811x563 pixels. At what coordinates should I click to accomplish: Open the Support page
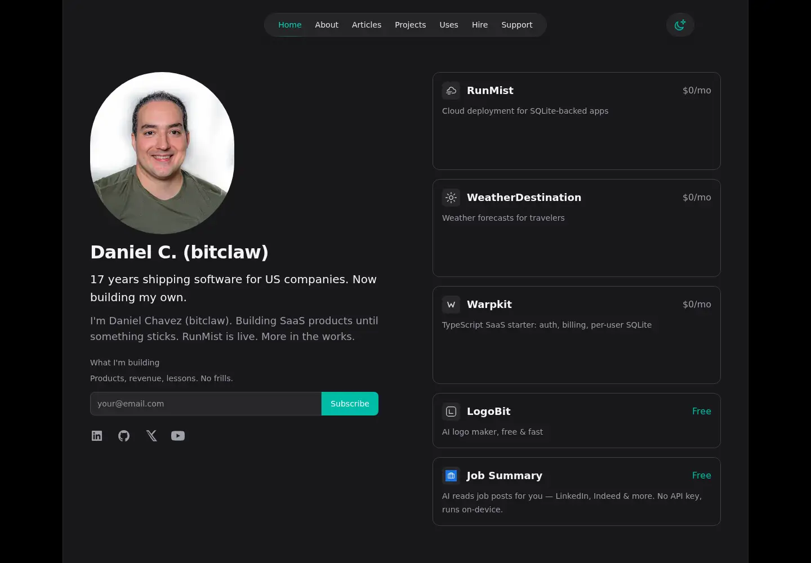517,25
